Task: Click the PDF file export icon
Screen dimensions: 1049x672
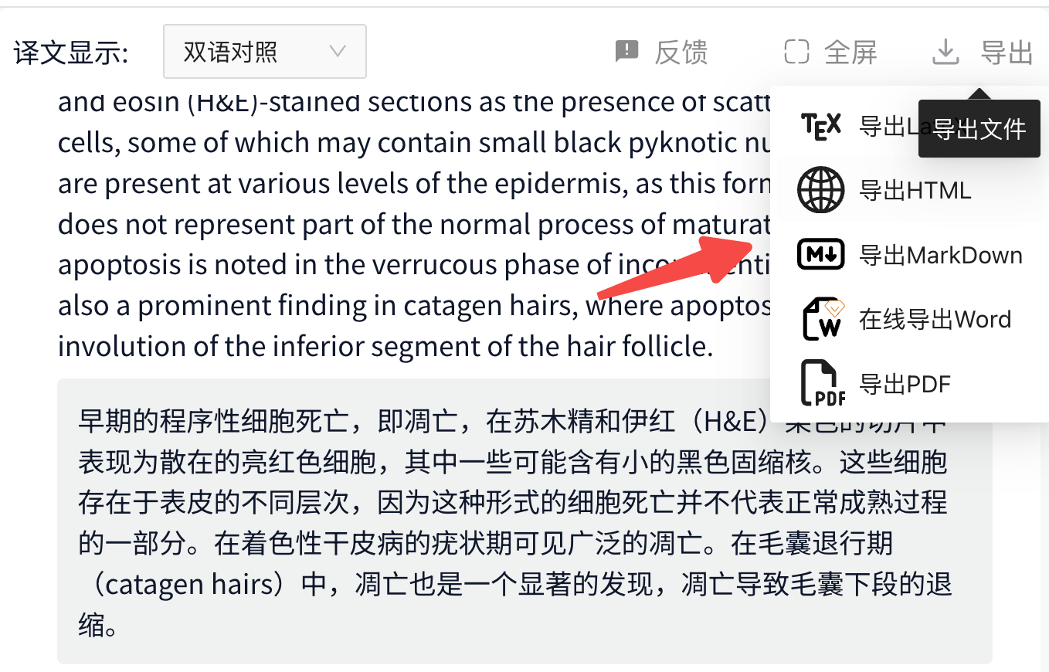Action: coord(822,383)
